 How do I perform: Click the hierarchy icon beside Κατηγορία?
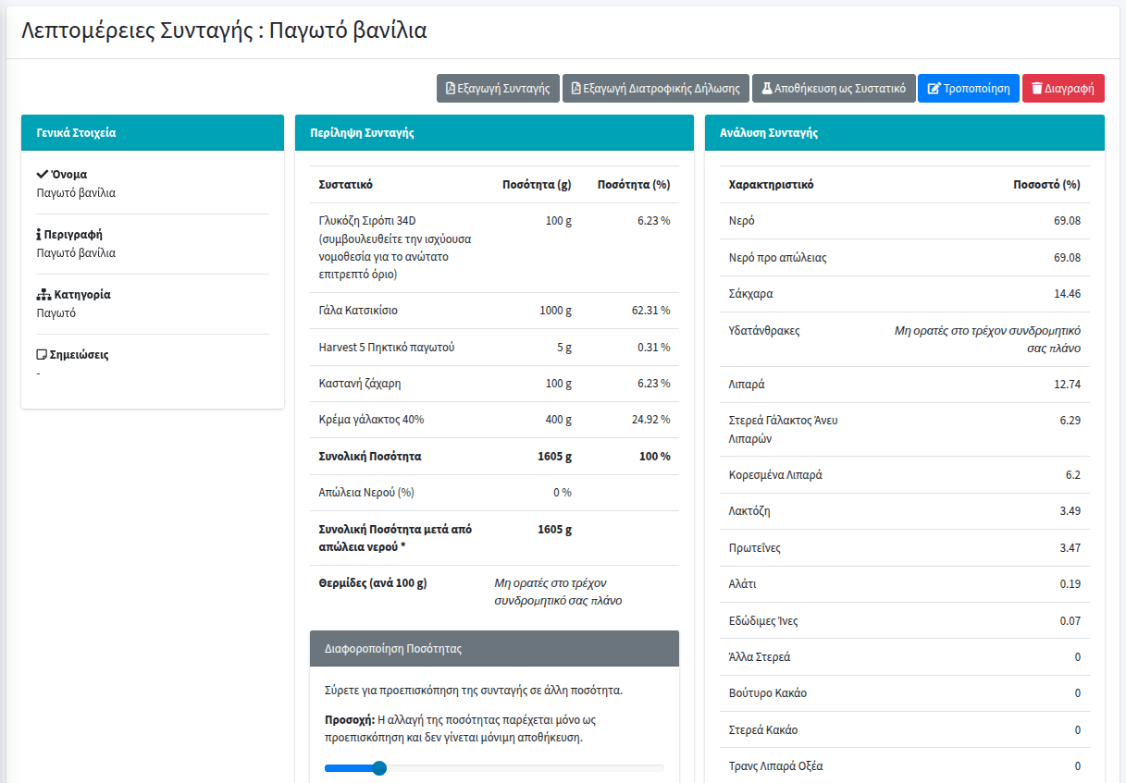[43, 294]
